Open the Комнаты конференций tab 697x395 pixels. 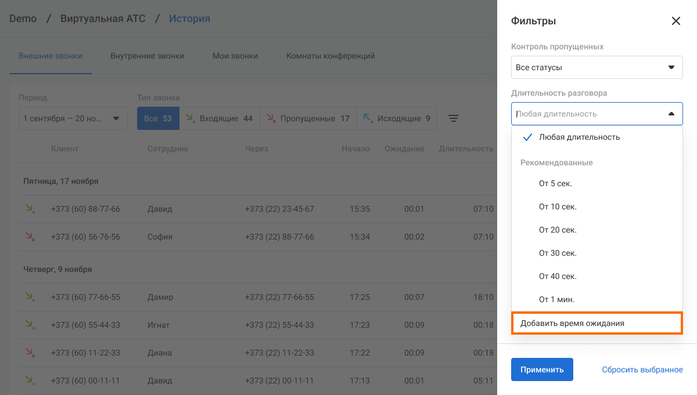[330, 56]
